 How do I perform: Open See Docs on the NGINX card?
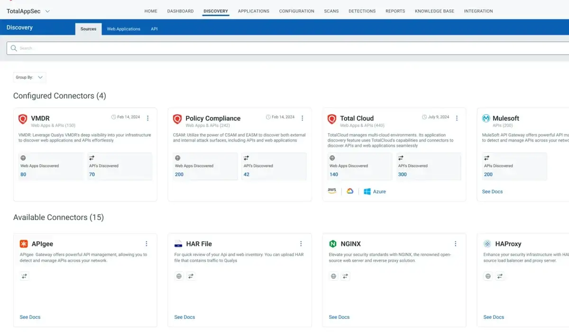(x=339, y=317)
